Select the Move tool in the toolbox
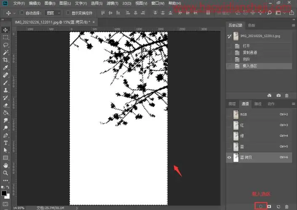The height and width of the screenshot is (210, 297). click(5, 30)
